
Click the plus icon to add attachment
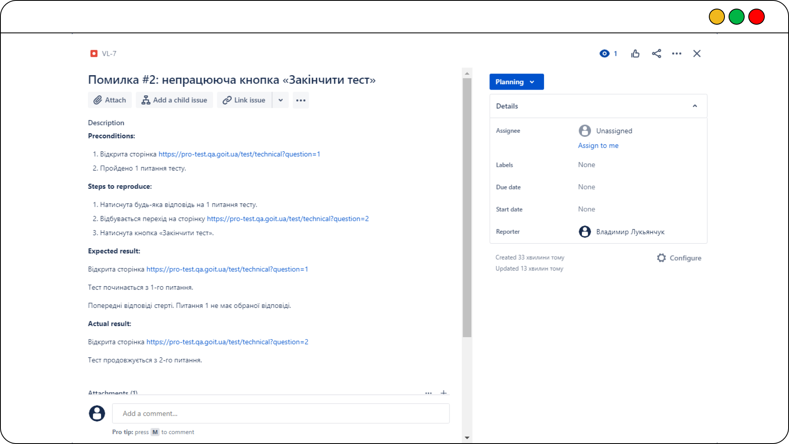pyautogui.click(x=443, y=393)
